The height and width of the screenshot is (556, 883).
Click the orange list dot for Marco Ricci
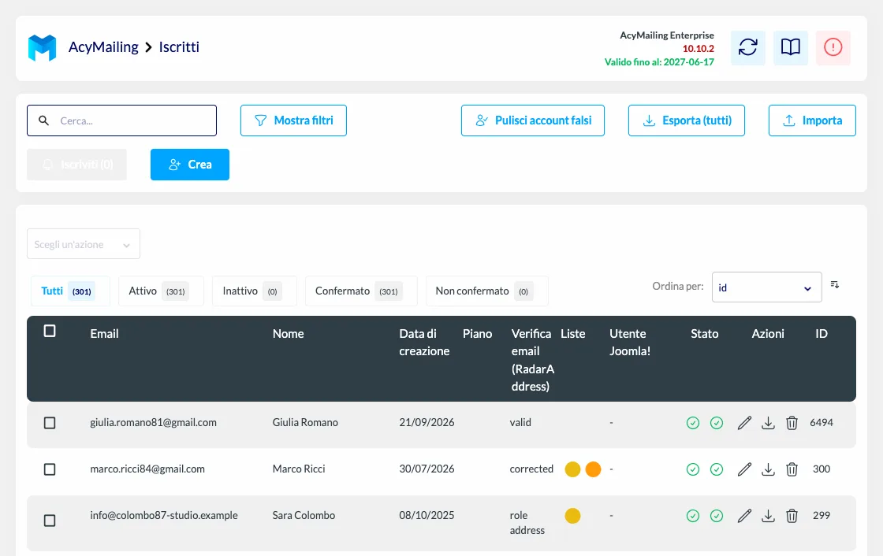click(593, 469)
